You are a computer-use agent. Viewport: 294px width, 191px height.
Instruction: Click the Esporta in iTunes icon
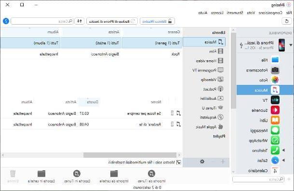77,174
